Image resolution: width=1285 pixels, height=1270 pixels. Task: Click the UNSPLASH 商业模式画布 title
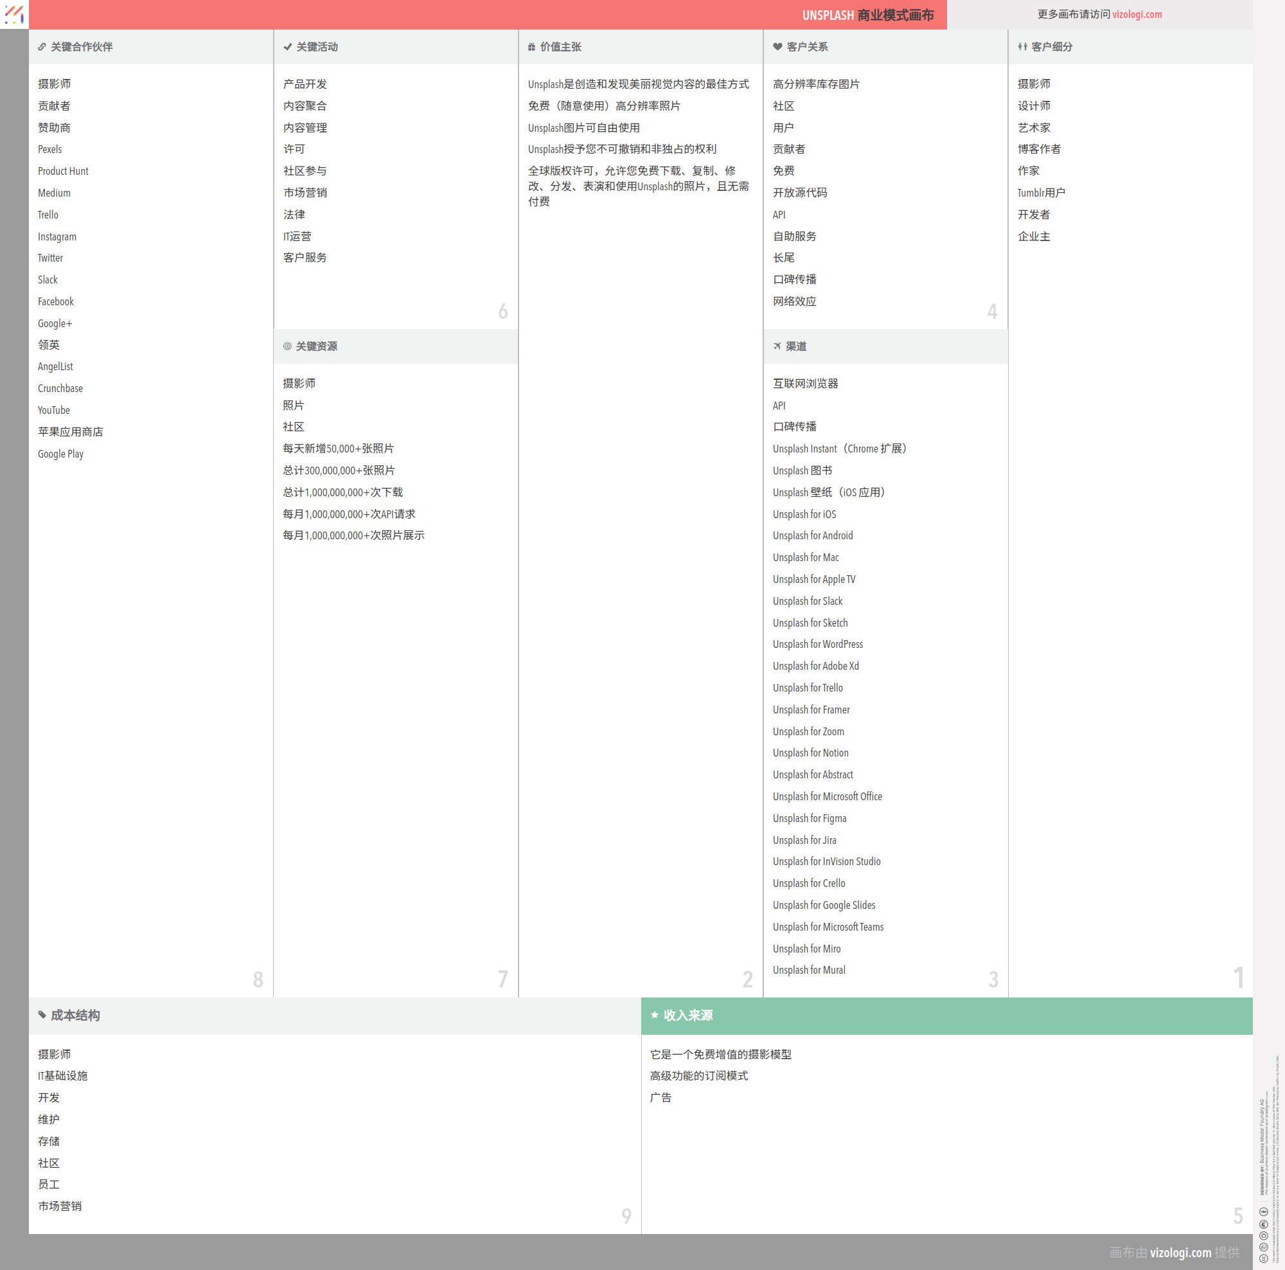pos(867,15)
